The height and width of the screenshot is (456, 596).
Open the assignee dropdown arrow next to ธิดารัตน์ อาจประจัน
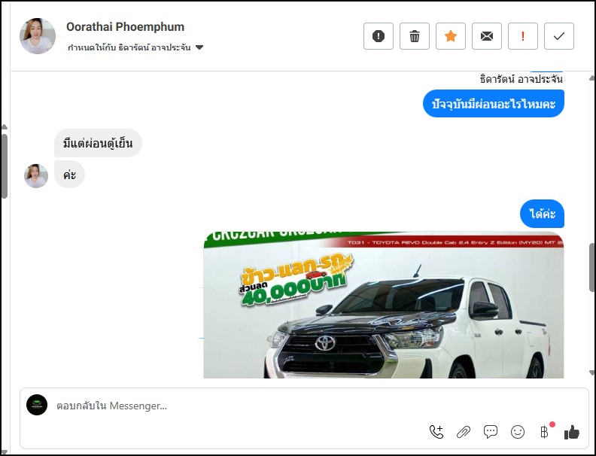[199, 47]
